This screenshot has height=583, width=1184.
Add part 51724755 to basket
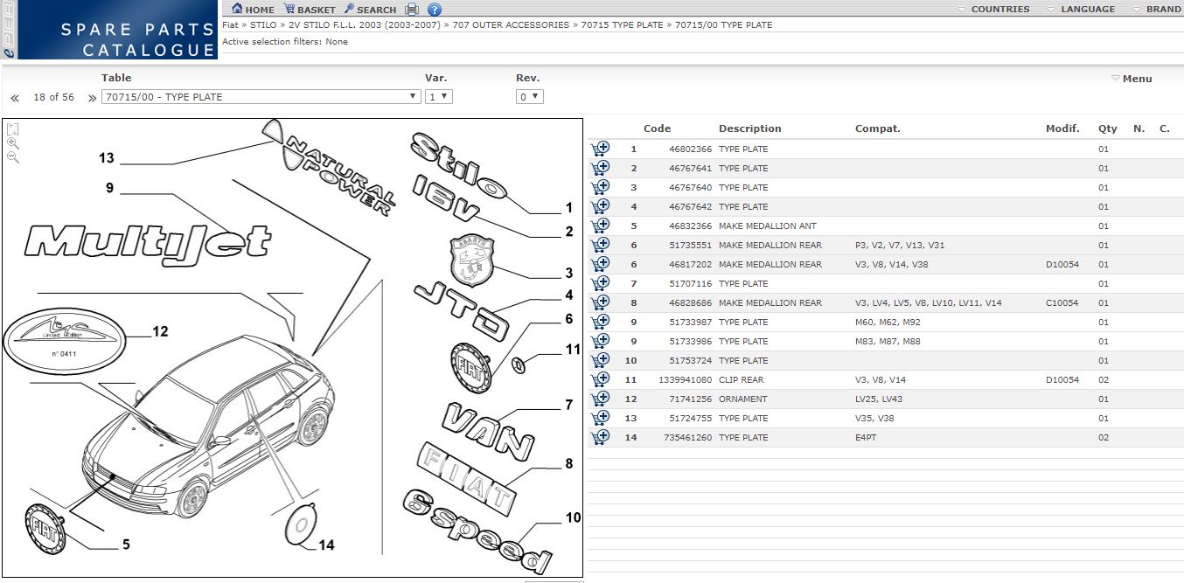(600, 418)
